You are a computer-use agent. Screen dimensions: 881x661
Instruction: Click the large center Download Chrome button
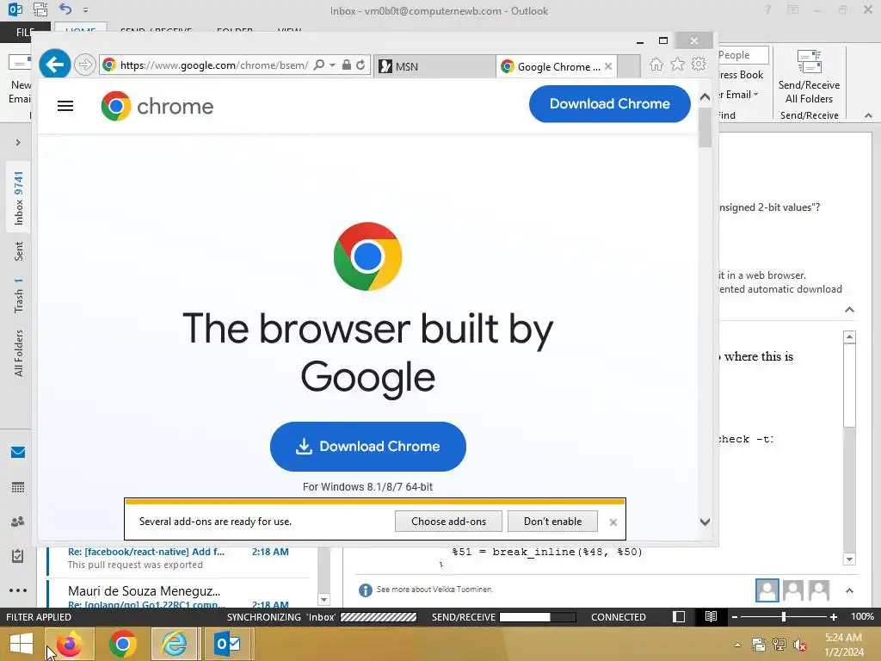tap(368, 447)
